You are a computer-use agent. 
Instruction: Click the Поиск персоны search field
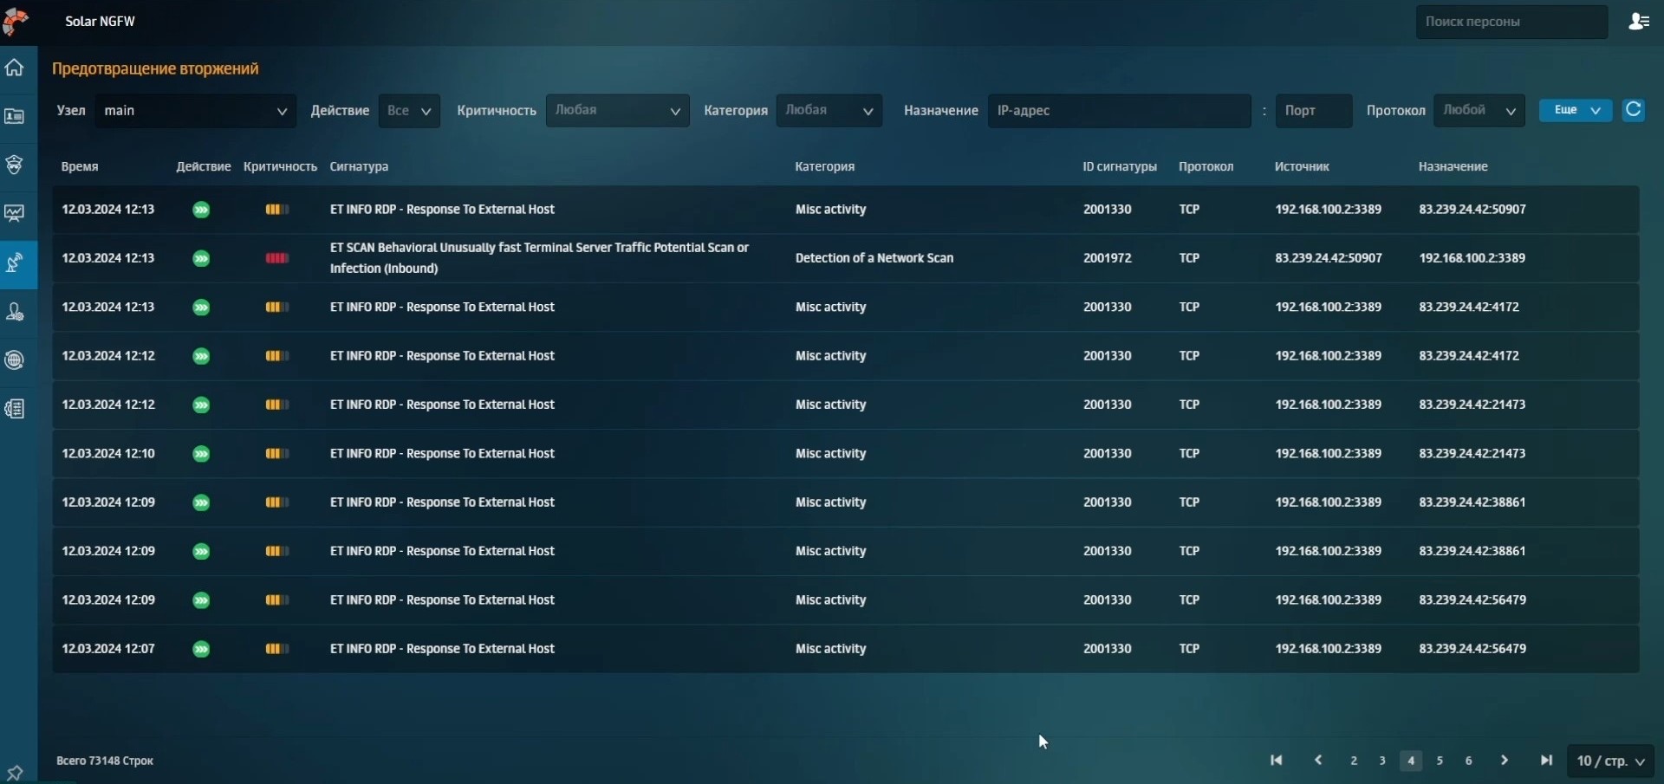[x=1511, y=22]
